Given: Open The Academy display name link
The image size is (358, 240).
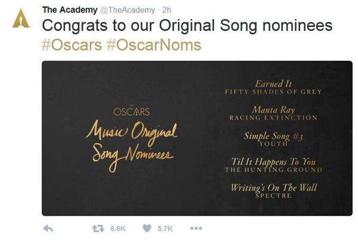Looking at the screenshot, I should click(70, 10).
